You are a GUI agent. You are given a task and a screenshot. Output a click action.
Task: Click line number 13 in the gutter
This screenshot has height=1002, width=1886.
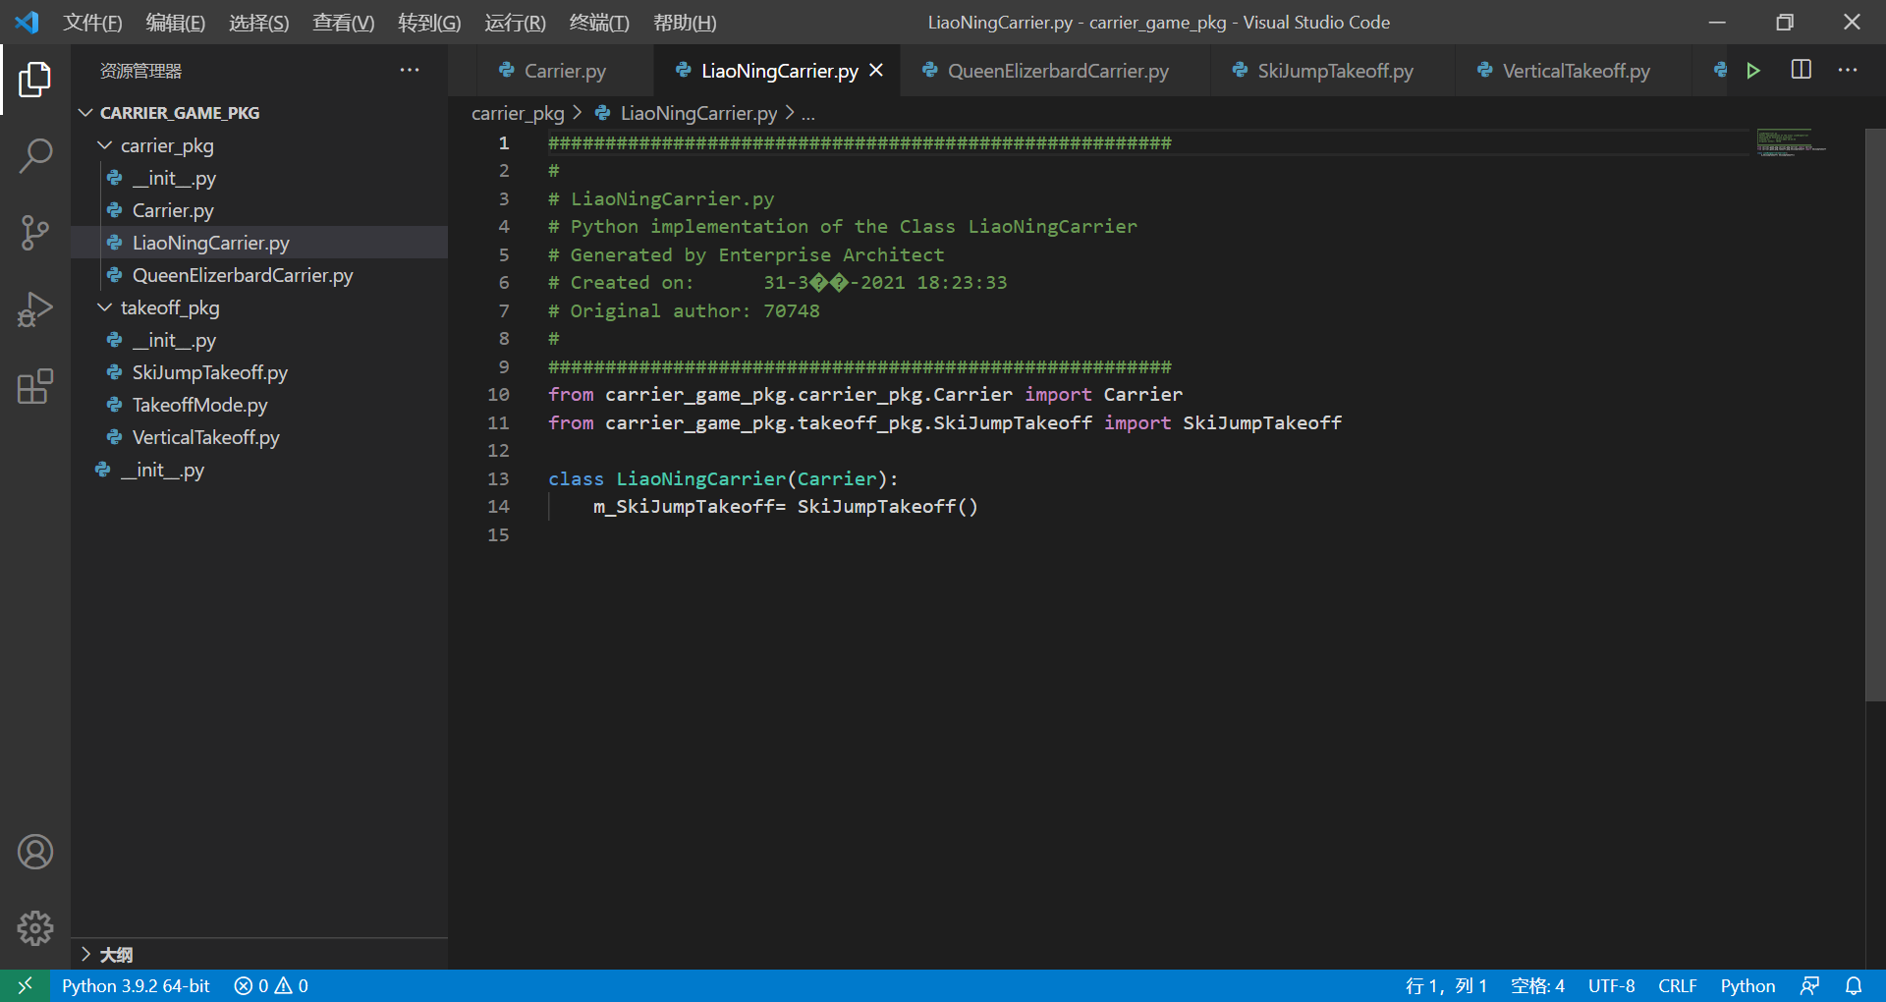(499, 478)
